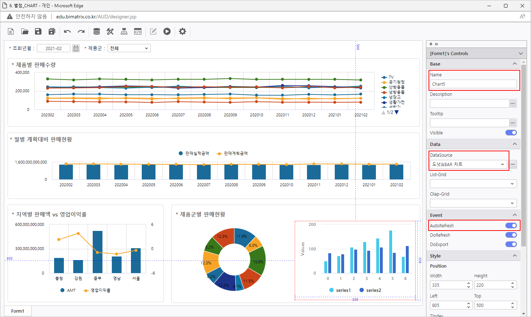Select the Form1 tab at bottom

tap(18, 311)
